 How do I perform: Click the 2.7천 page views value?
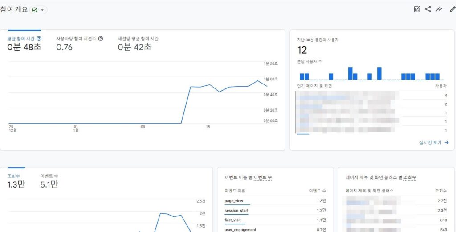coord(442,200)
